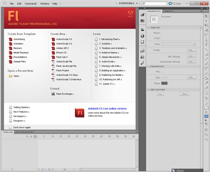
Task: Select the Paint Bucket tool
Action: (206, 78)
